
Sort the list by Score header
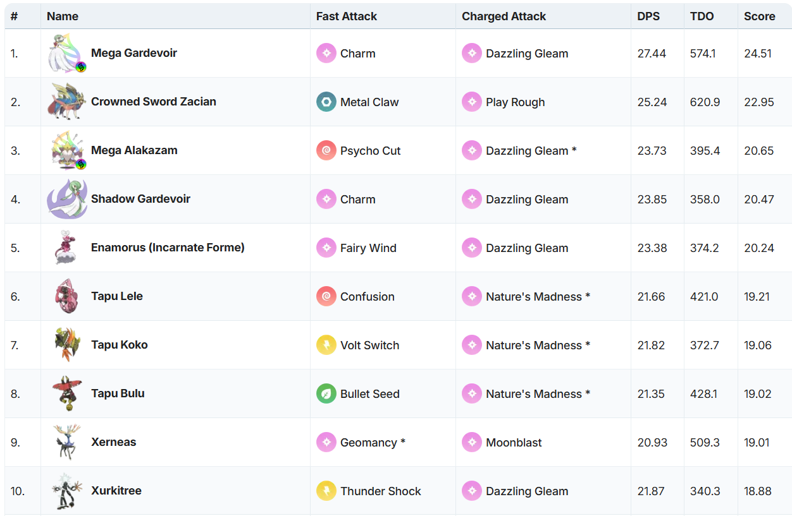759,16
